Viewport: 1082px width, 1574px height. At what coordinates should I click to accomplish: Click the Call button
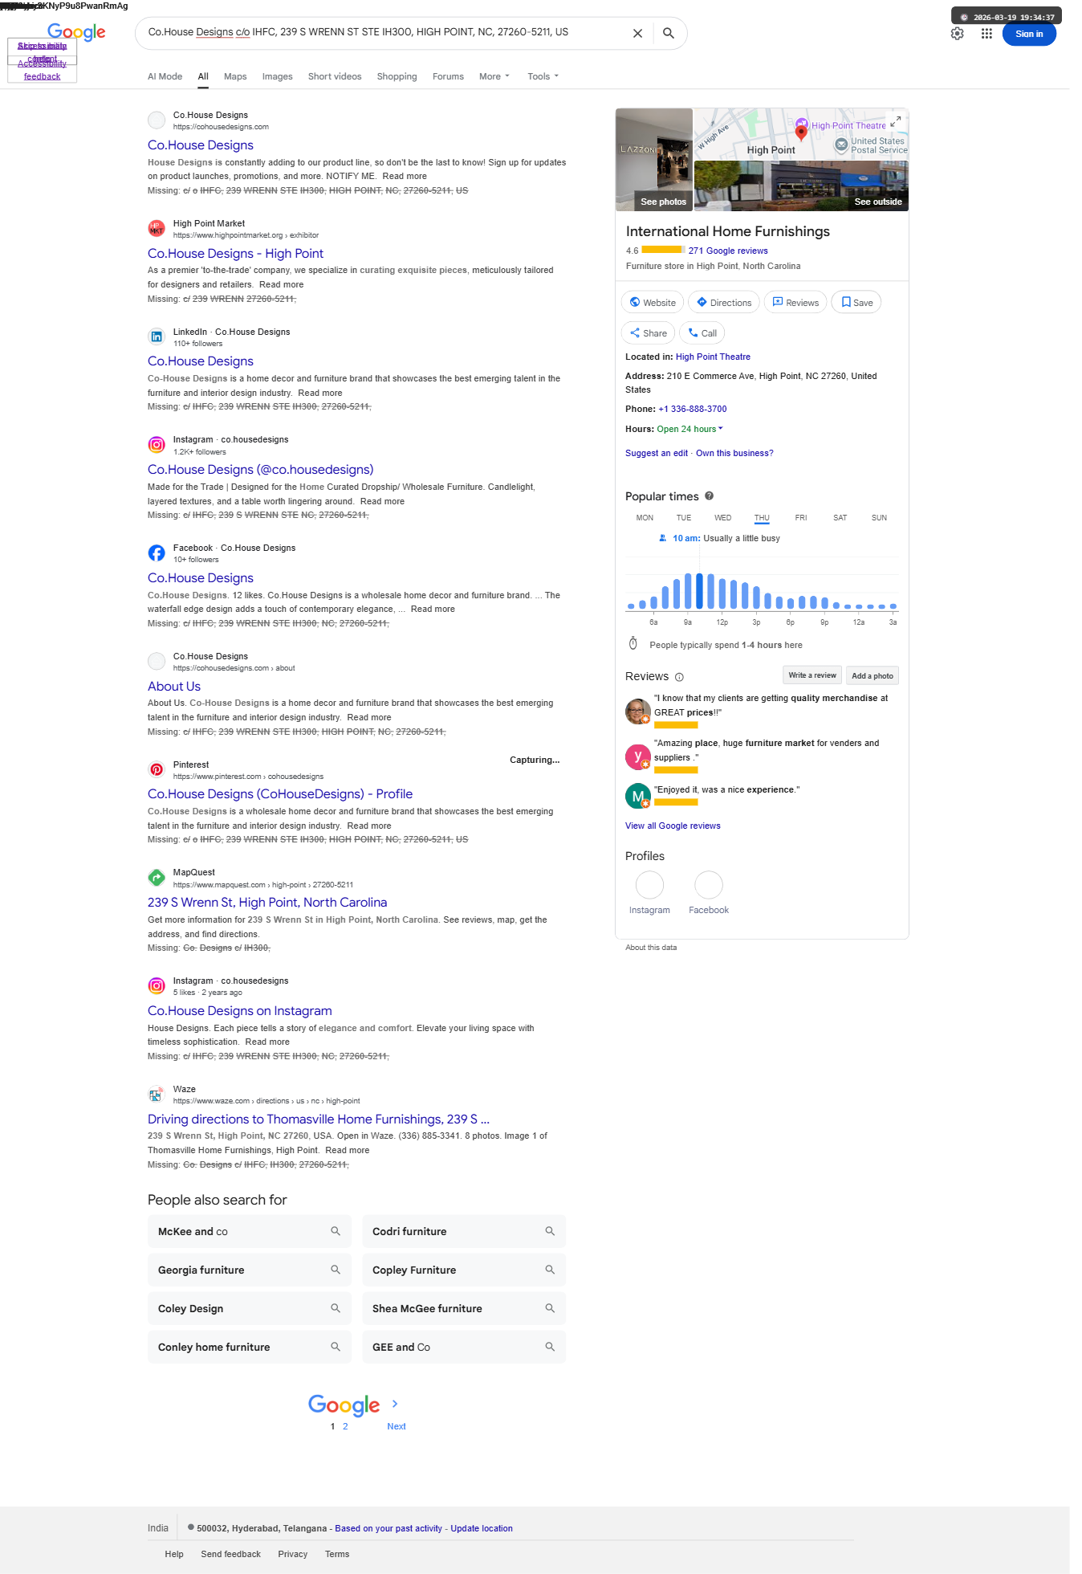[702, 333]
